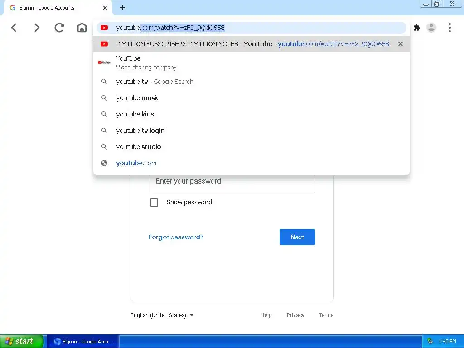This screenshot has width=464, height=348.
Task: Click the system tray network icon
Action: coord(430,341)
